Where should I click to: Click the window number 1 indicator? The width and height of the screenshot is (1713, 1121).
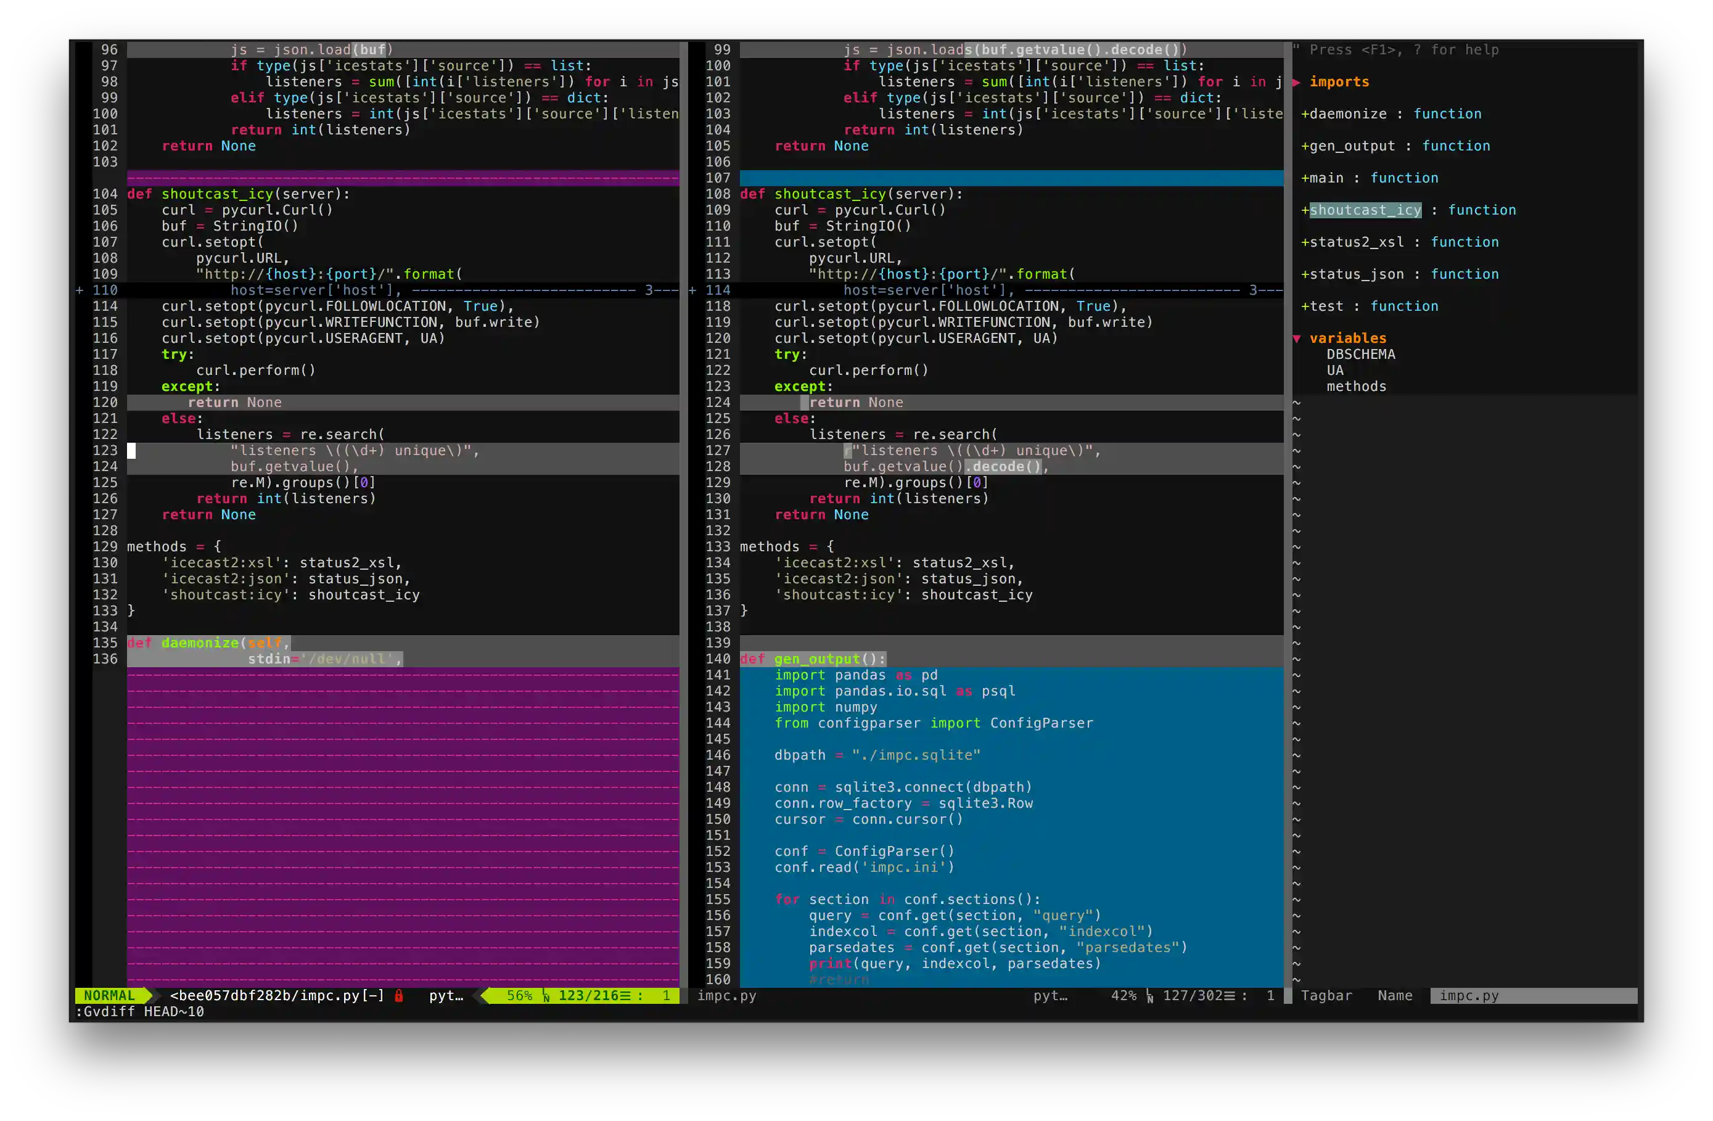667,996
